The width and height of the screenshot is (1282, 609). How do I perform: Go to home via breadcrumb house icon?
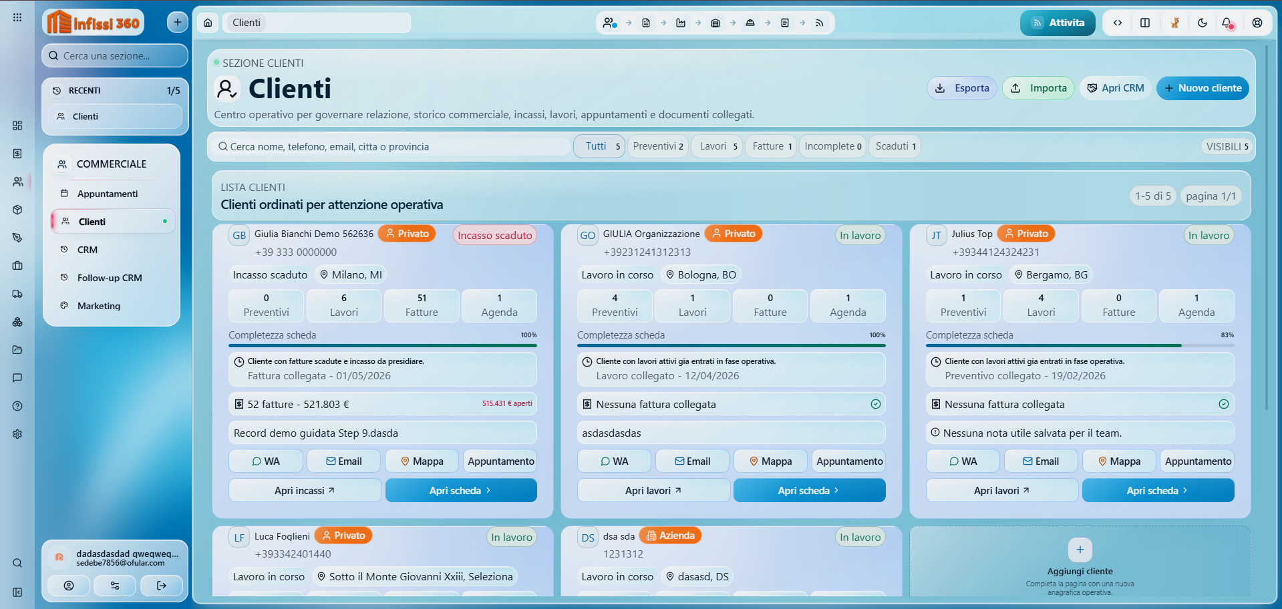click(208, 23)
